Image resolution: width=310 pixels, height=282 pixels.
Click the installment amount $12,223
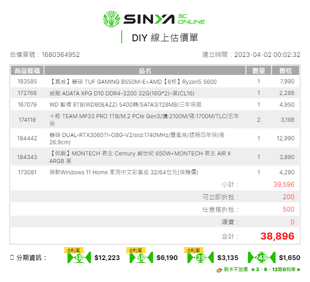click(x=107, y=257)
